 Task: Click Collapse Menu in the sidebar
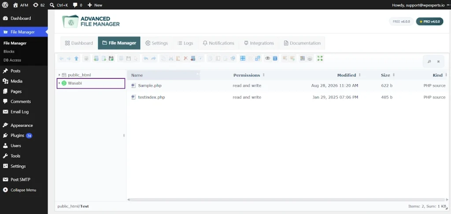[x=24, y=190]
